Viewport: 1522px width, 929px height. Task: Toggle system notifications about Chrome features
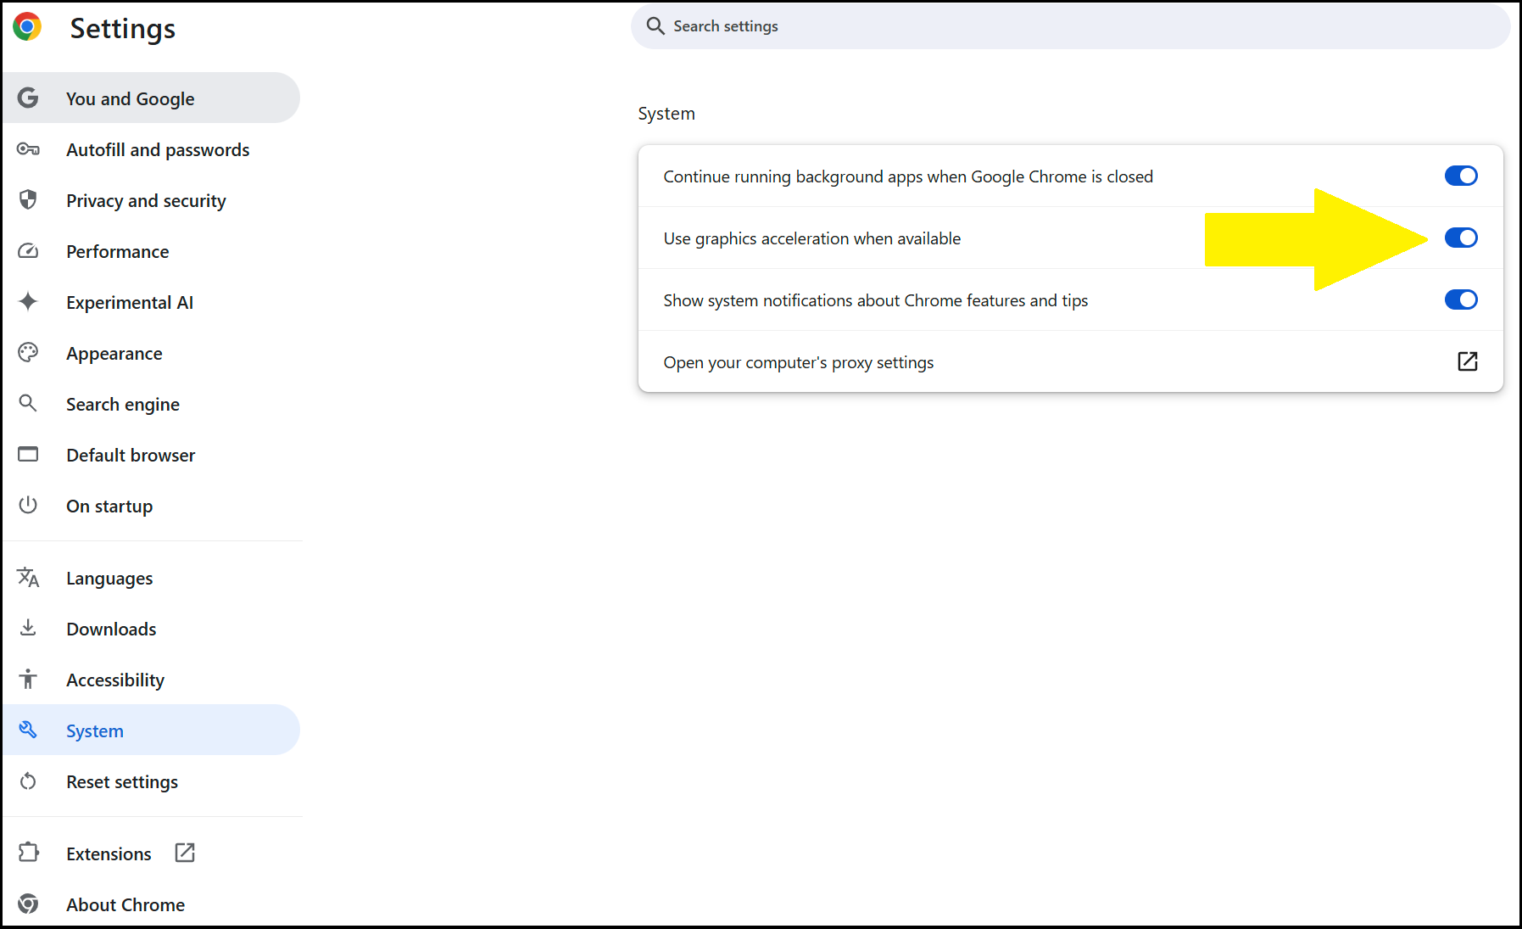pos(1461,299)
